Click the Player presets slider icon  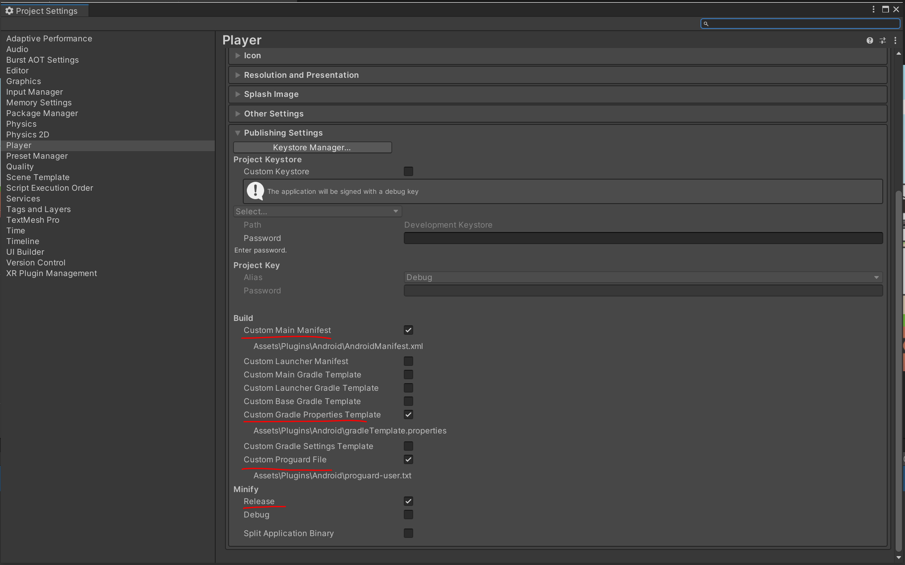click(883, 40)
